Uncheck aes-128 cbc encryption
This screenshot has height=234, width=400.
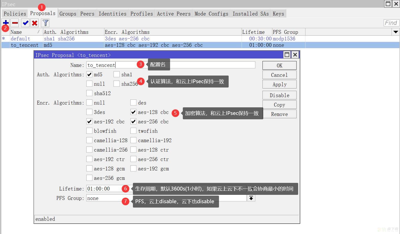pos(133,112)
